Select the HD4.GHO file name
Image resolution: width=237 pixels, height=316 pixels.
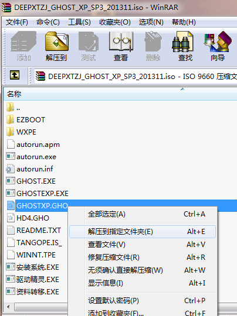(33, 218)
